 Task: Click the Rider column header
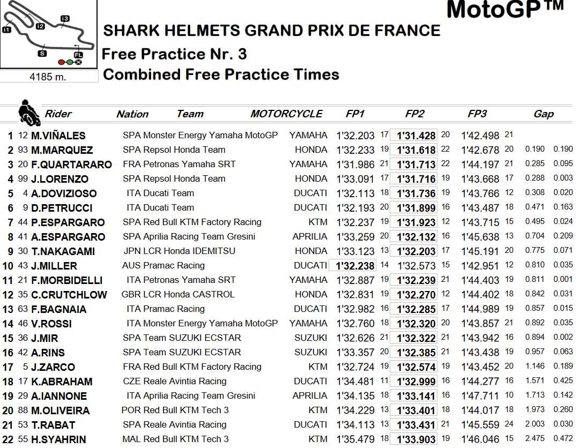[x=58, y=114]
